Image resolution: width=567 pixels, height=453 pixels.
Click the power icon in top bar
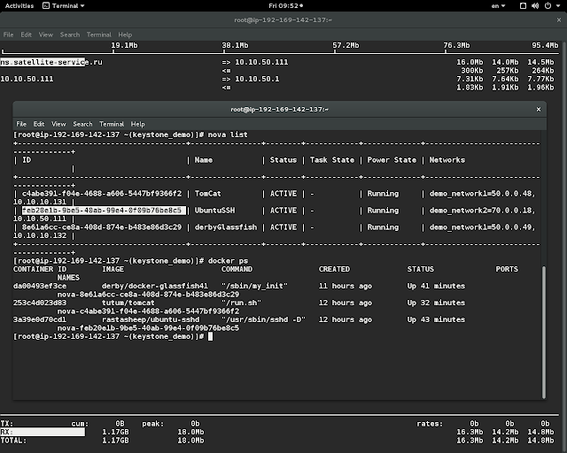tap(548, 6)
